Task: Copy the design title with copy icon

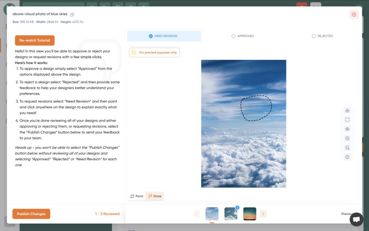Action: 72,14
